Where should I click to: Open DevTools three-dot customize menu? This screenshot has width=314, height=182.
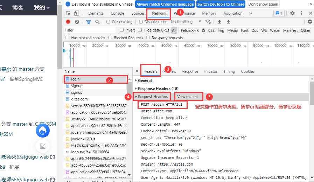pyautogui.click(x=301, y=13)
